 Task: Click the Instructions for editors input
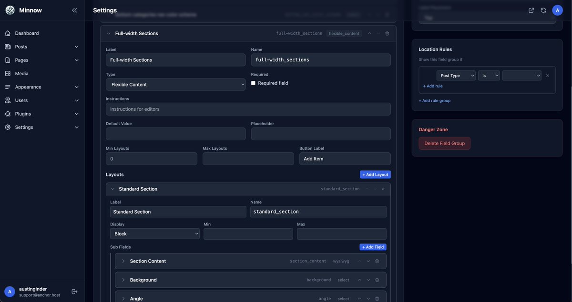click(248, 109)
